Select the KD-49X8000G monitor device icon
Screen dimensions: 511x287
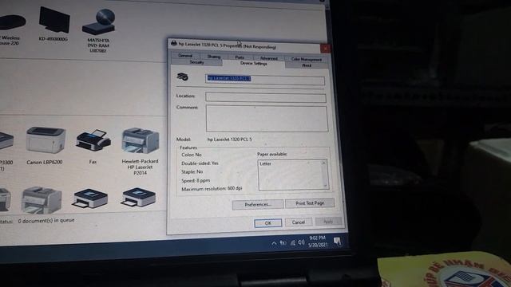54,20
